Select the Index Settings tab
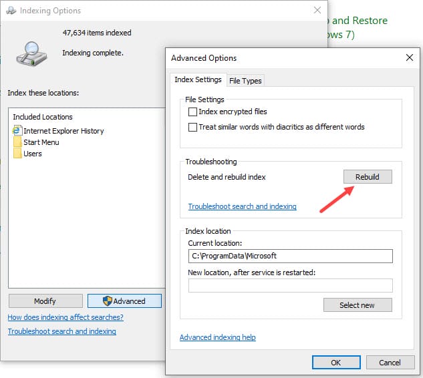 tap(198, 79)
